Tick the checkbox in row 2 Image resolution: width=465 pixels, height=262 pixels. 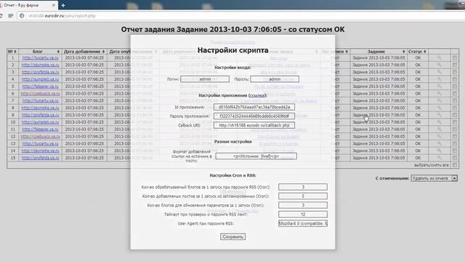tap(455, 65)
